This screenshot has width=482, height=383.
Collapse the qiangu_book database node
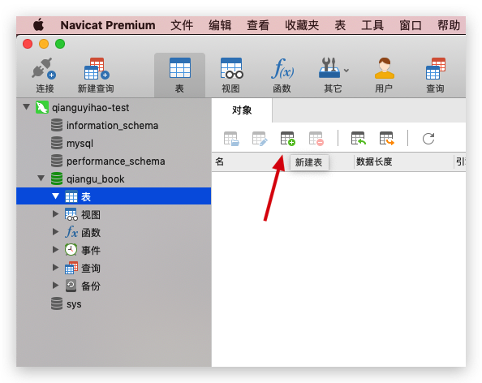(41, 179)
